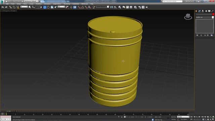The width and height of the screenshot is (215, 121).
Task: Open the Reference Coordinate System dropdown
Action: 61,7
